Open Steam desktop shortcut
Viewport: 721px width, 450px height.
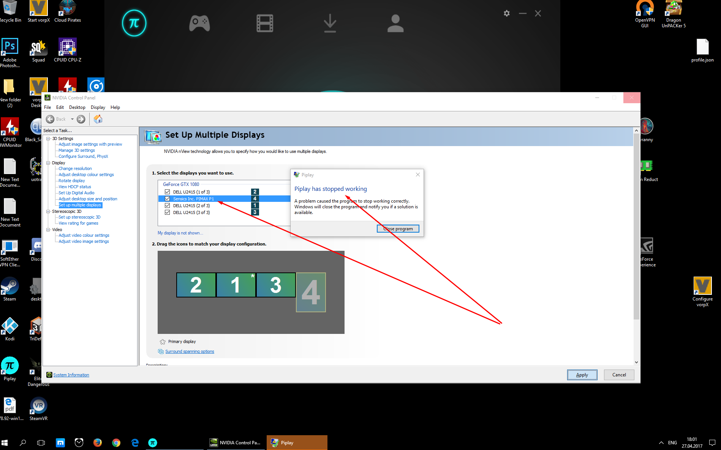(10, 289)
